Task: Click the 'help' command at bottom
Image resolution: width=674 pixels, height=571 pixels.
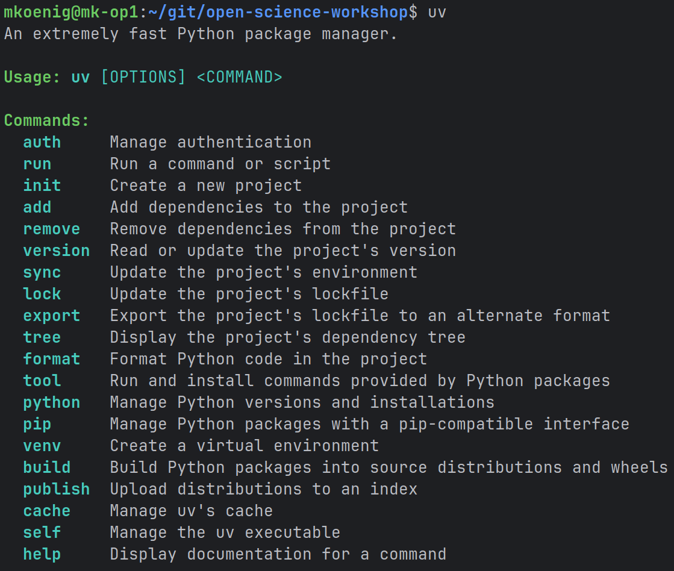Action: point(42,554)
